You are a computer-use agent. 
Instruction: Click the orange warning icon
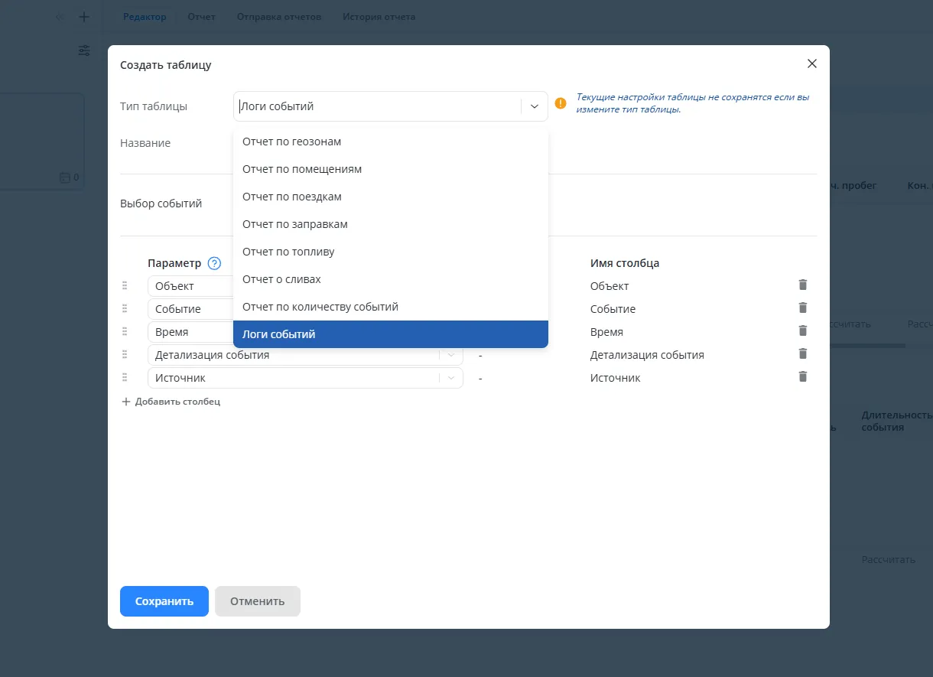561,103
